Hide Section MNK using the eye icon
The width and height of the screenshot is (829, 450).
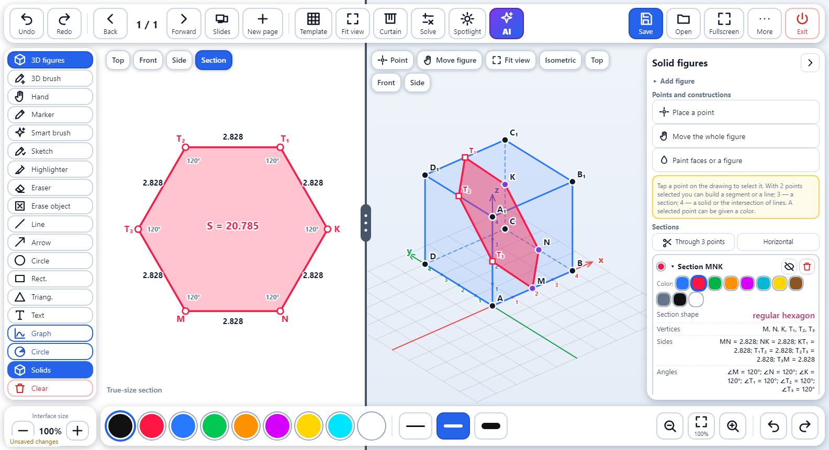coord(789,267)
